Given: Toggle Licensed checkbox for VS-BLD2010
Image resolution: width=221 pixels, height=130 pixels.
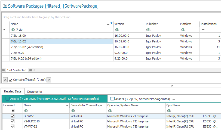Looking at the screenshot, I should (x=13, y=121).
